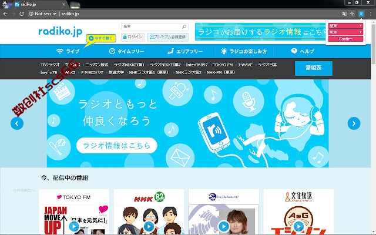The width and height of the screenshot is (376, 235).
Task: Play the 文化放送 program card
Action: pyautogui.click(x=298, y=226)
